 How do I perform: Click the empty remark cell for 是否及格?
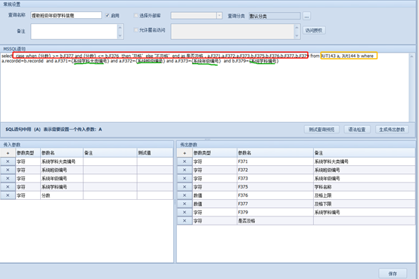click(365, 221)
